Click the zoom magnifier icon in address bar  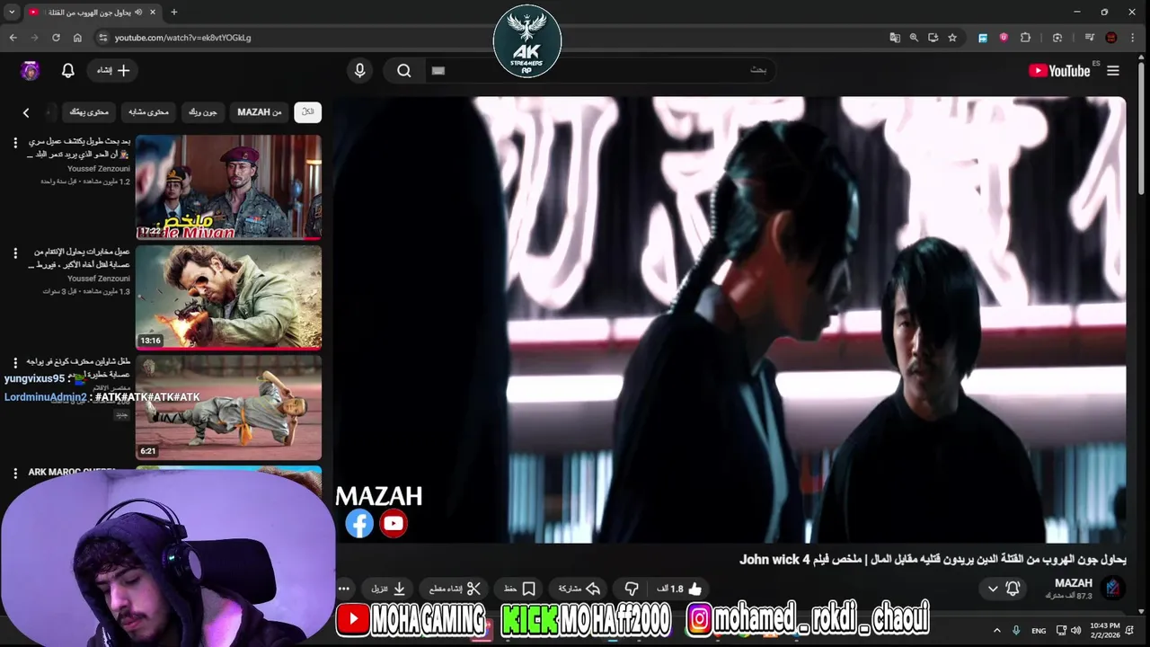[914, 38]
